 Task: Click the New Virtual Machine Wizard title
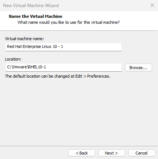coord(31,6)
